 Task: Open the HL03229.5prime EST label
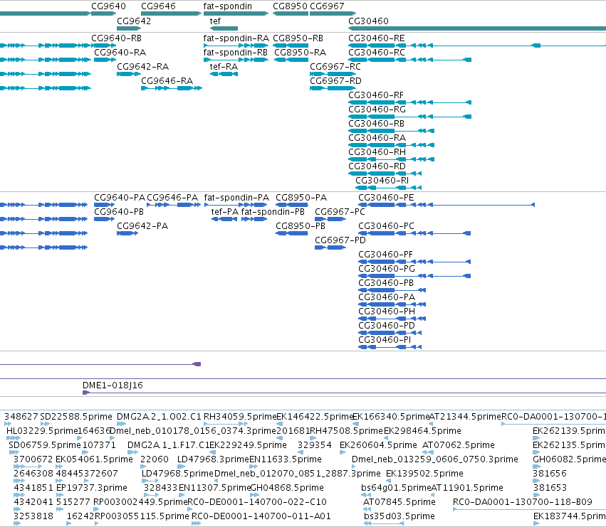(x=42, y=431)
